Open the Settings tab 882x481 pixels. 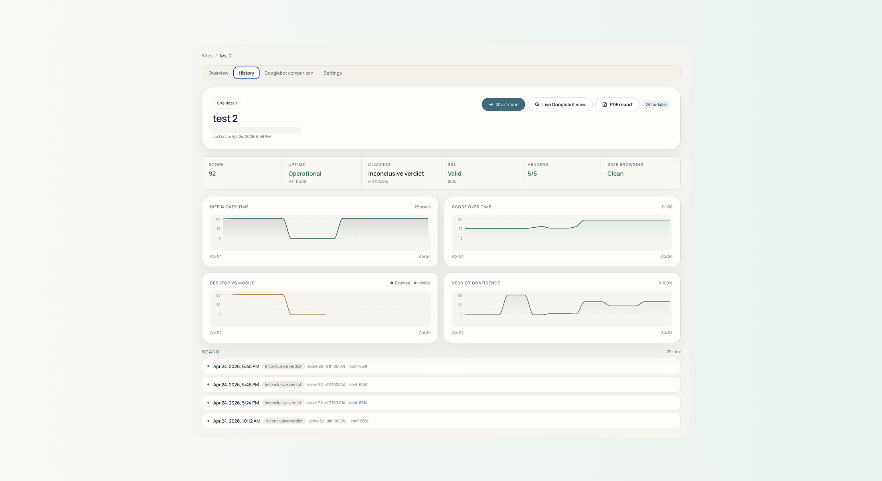(x=332, y=73)
